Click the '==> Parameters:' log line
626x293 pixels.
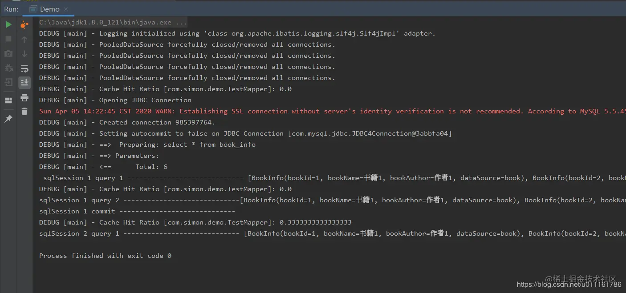coord(99,156)
